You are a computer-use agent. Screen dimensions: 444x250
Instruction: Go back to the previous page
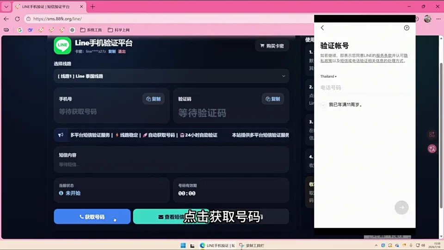tap(6, 19)
